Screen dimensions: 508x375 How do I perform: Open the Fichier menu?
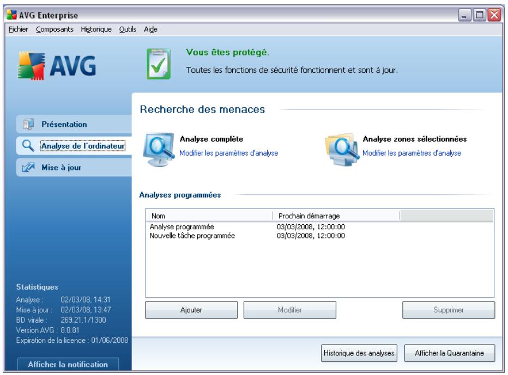(x=18, y=29)
